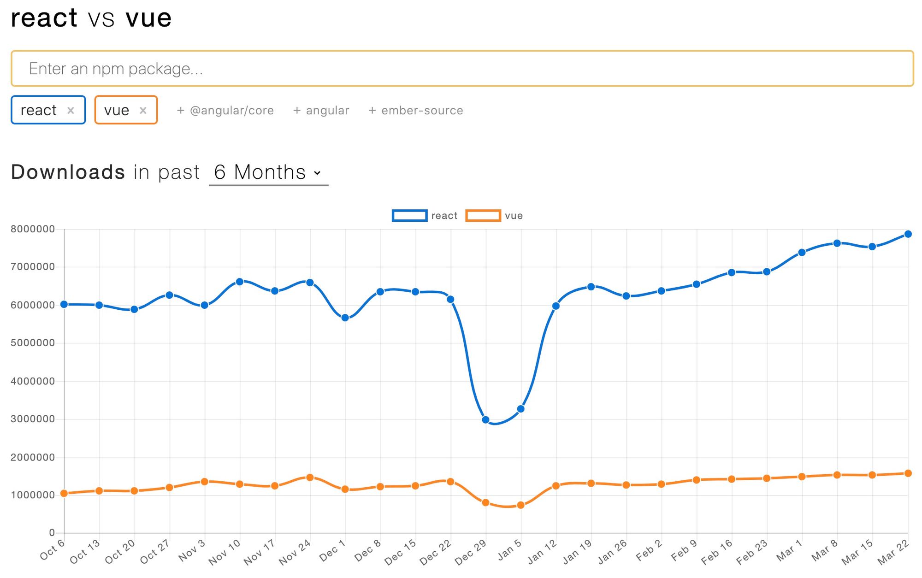
Task: Toggle react series in chart legend
Action: (425, 215)
